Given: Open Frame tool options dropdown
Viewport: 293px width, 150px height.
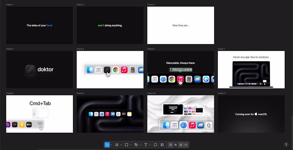Looking at the screenshot, I should tap(121, 145).
